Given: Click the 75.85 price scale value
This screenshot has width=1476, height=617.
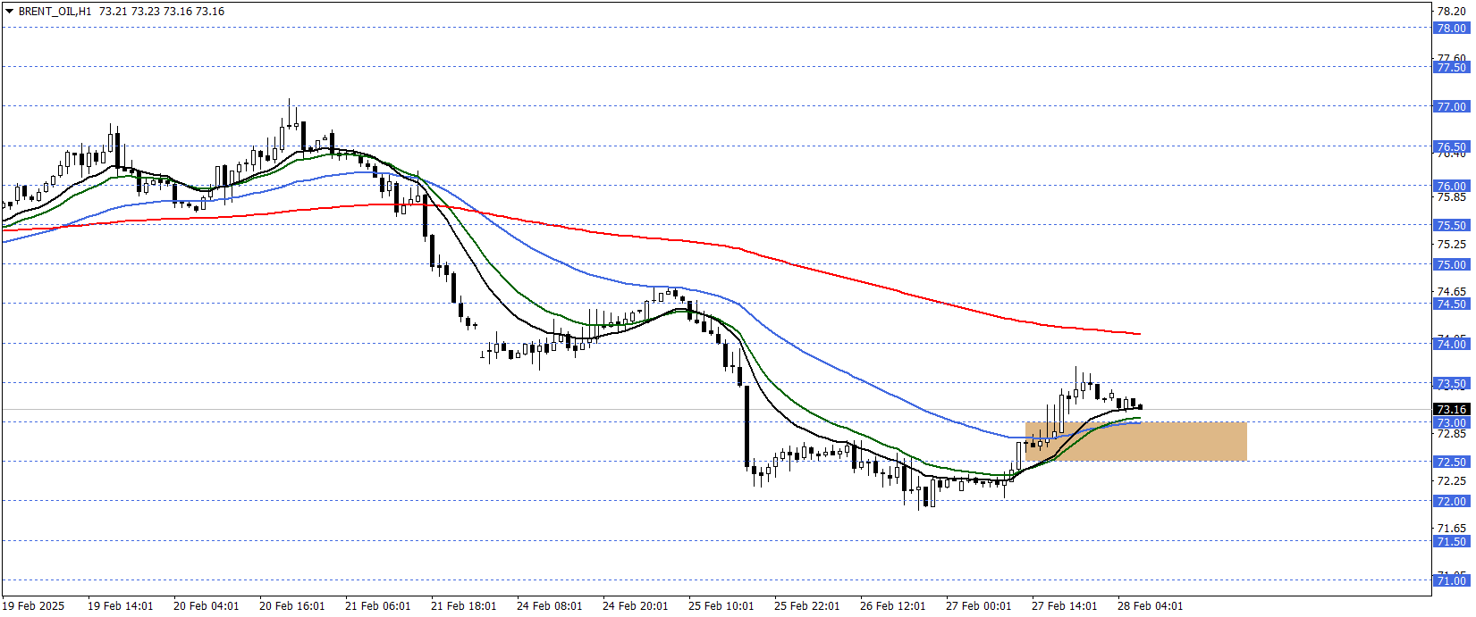Looking at the screenshot, I should [x=1452, y=197].
